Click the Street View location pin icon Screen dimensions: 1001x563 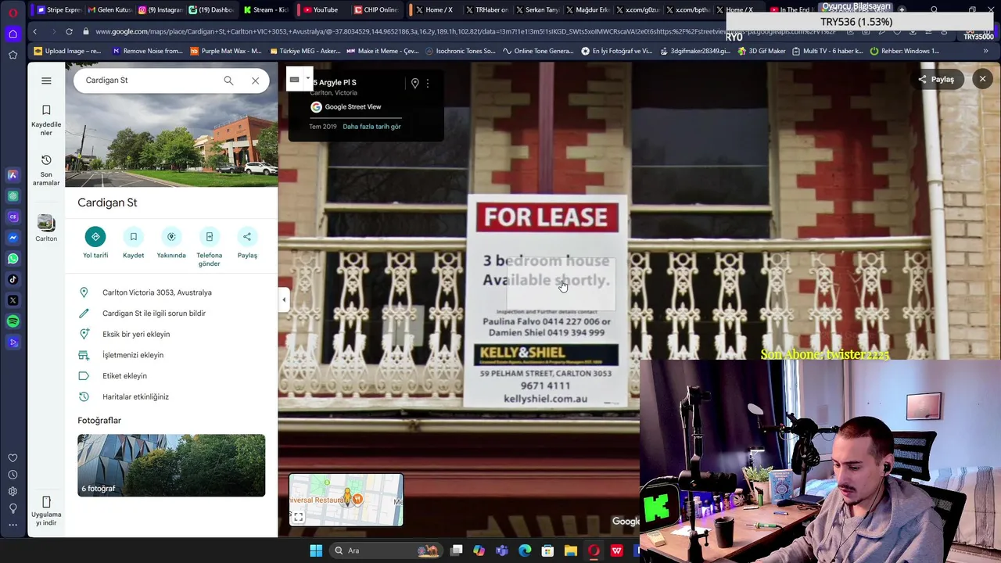tap(415, 84)
